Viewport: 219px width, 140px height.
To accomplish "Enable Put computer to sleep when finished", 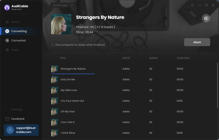I will (x=53, y=45).
